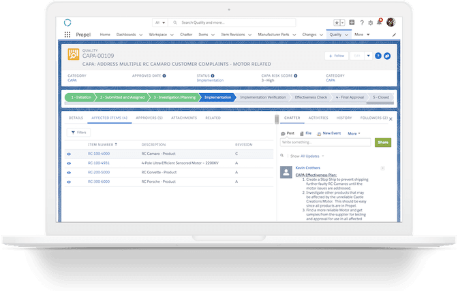This screenshot has width=458, height=291.
Task: Click the CAPA Risk Score info icon
Action: click(x=296, y=75)
